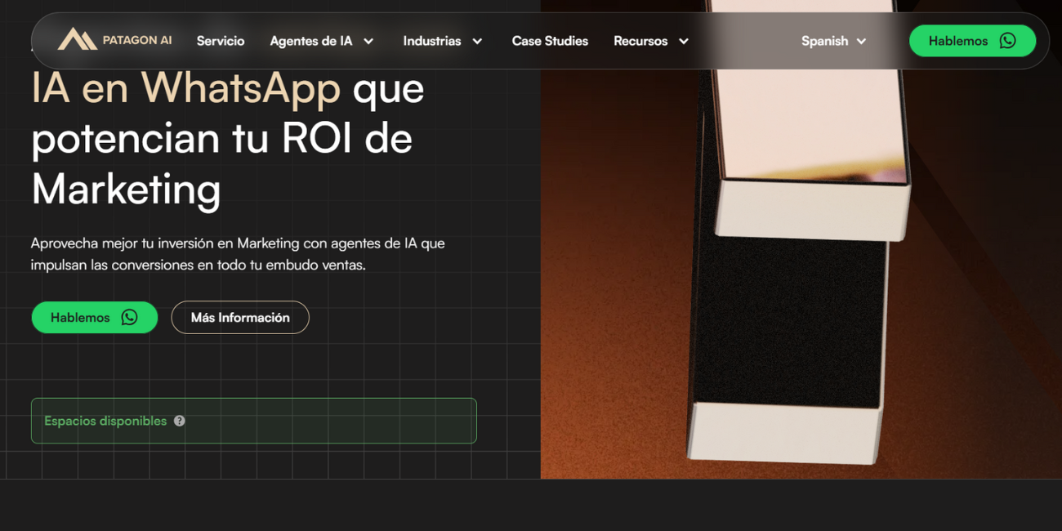Click the hero heading word Marketing
The height and width of the screenshot is (531, 1062).
pyautogui.click(x=127, y=188)
